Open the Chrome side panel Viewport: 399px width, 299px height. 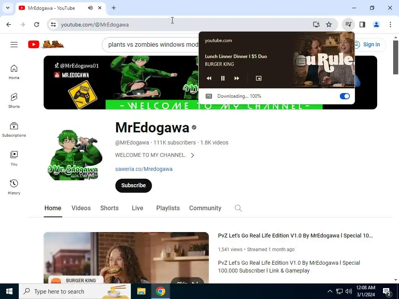(x=362, y=25)
